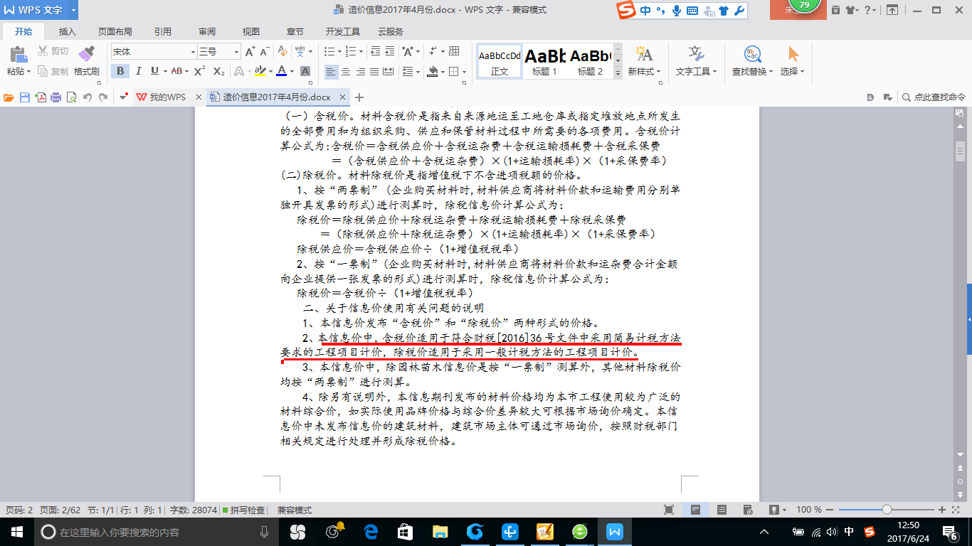Center align the paragraph

pos(346,71)
